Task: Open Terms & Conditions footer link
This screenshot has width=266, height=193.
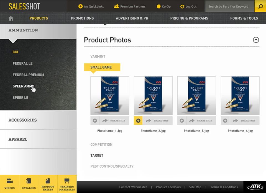Action: tap(224, 187)
